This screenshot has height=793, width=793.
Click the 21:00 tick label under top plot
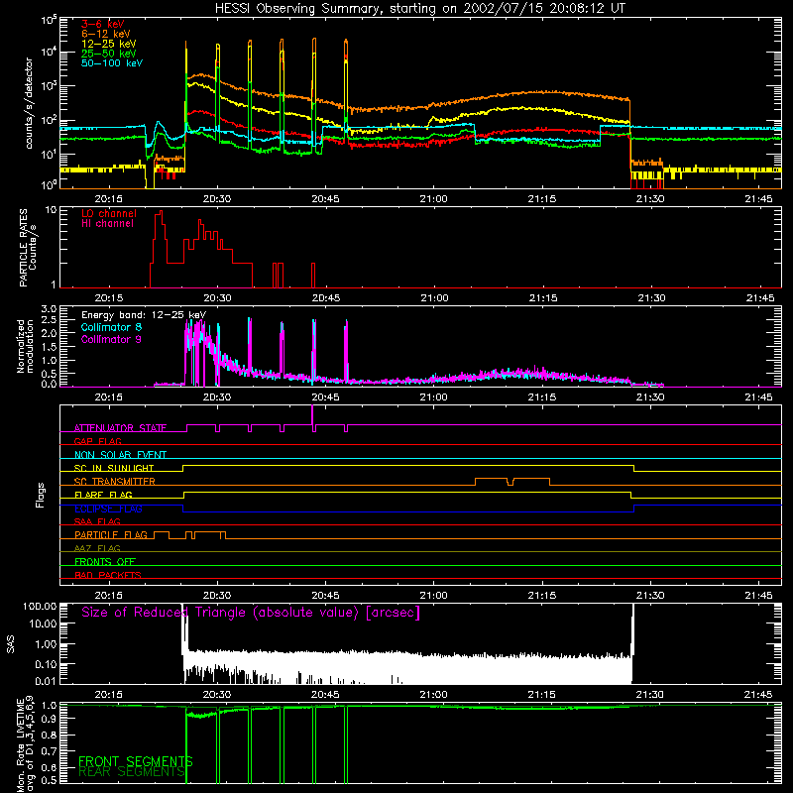(x=434, y=199)
